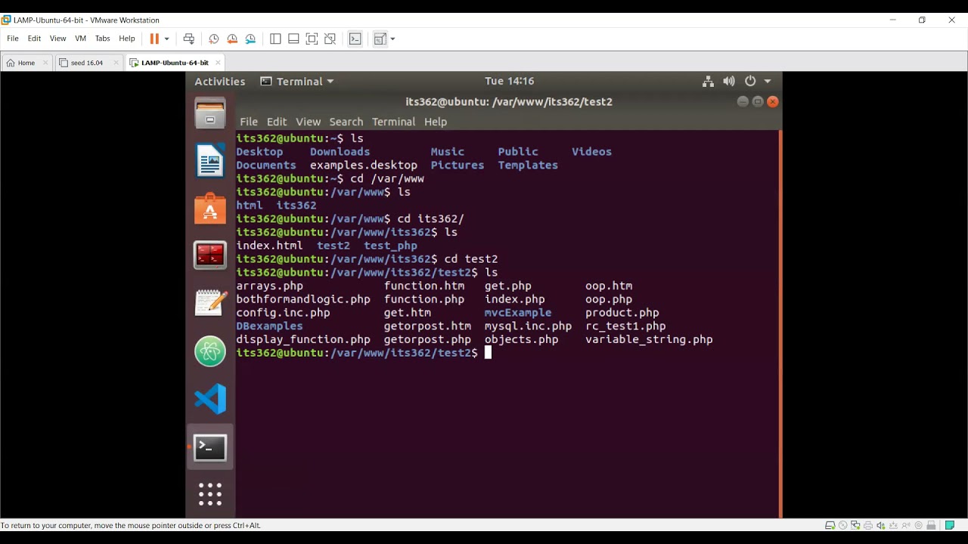Open VMware Edit menu
The image size is (968, 544).
[35, 39]
